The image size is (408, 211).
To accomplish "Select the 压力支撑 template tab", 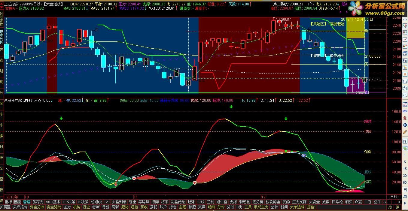I will pos(300,202).
